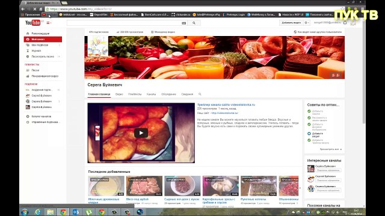The height and width of the screenshot is (216, 385).
Task: Open the Рулетные котлеты video thumbnail
Action: [259, 186]
